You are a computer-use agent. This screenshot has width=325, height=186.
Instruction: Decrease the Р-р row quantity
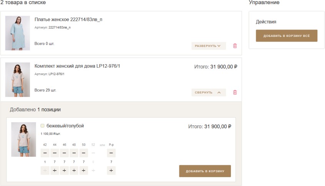tap(111, 153)
